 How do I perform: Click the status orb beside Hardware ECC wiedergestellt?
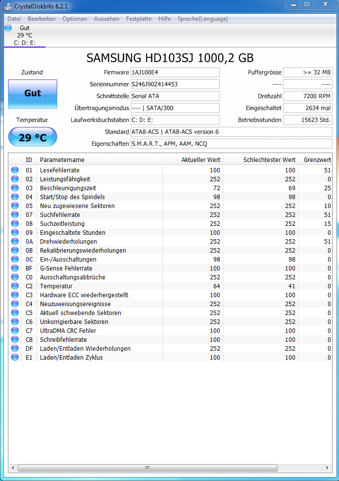[15, 294]
